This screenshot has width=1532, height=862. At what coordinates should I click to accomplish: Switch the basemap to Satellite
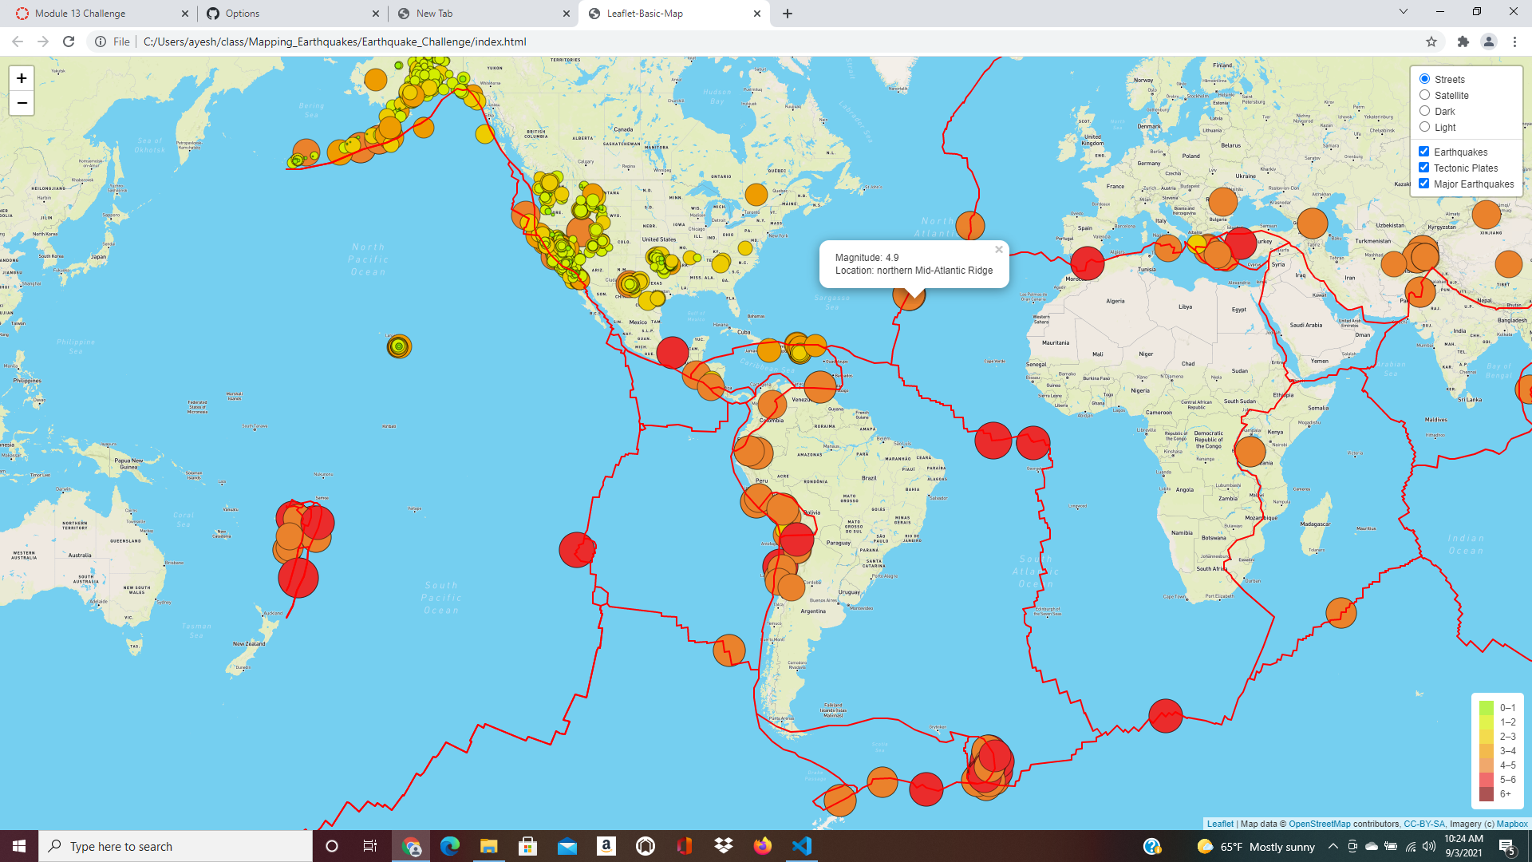(1424, 95)
